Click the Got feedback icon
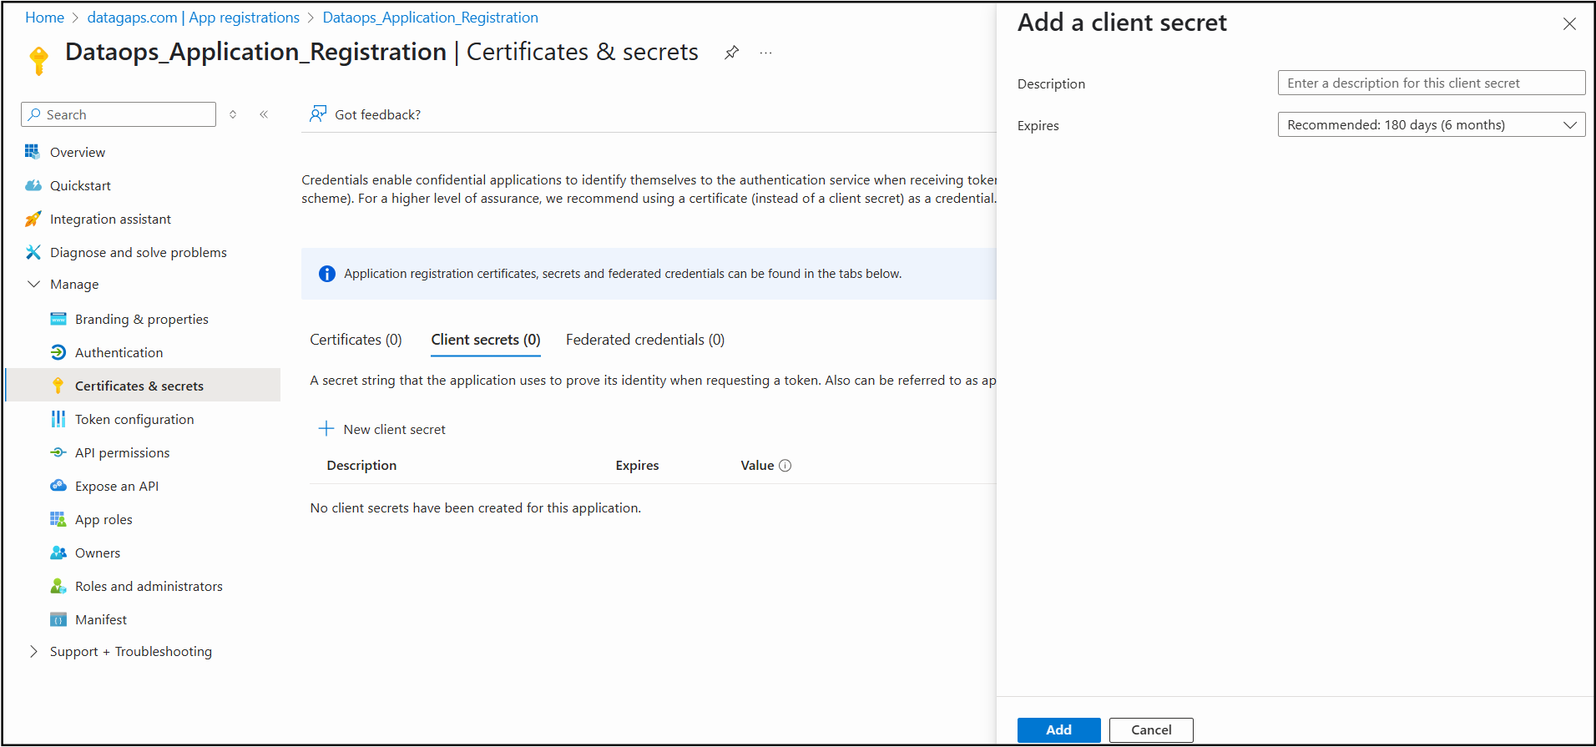The height and width of the screenshot is (747, 1596). (318, 114)
